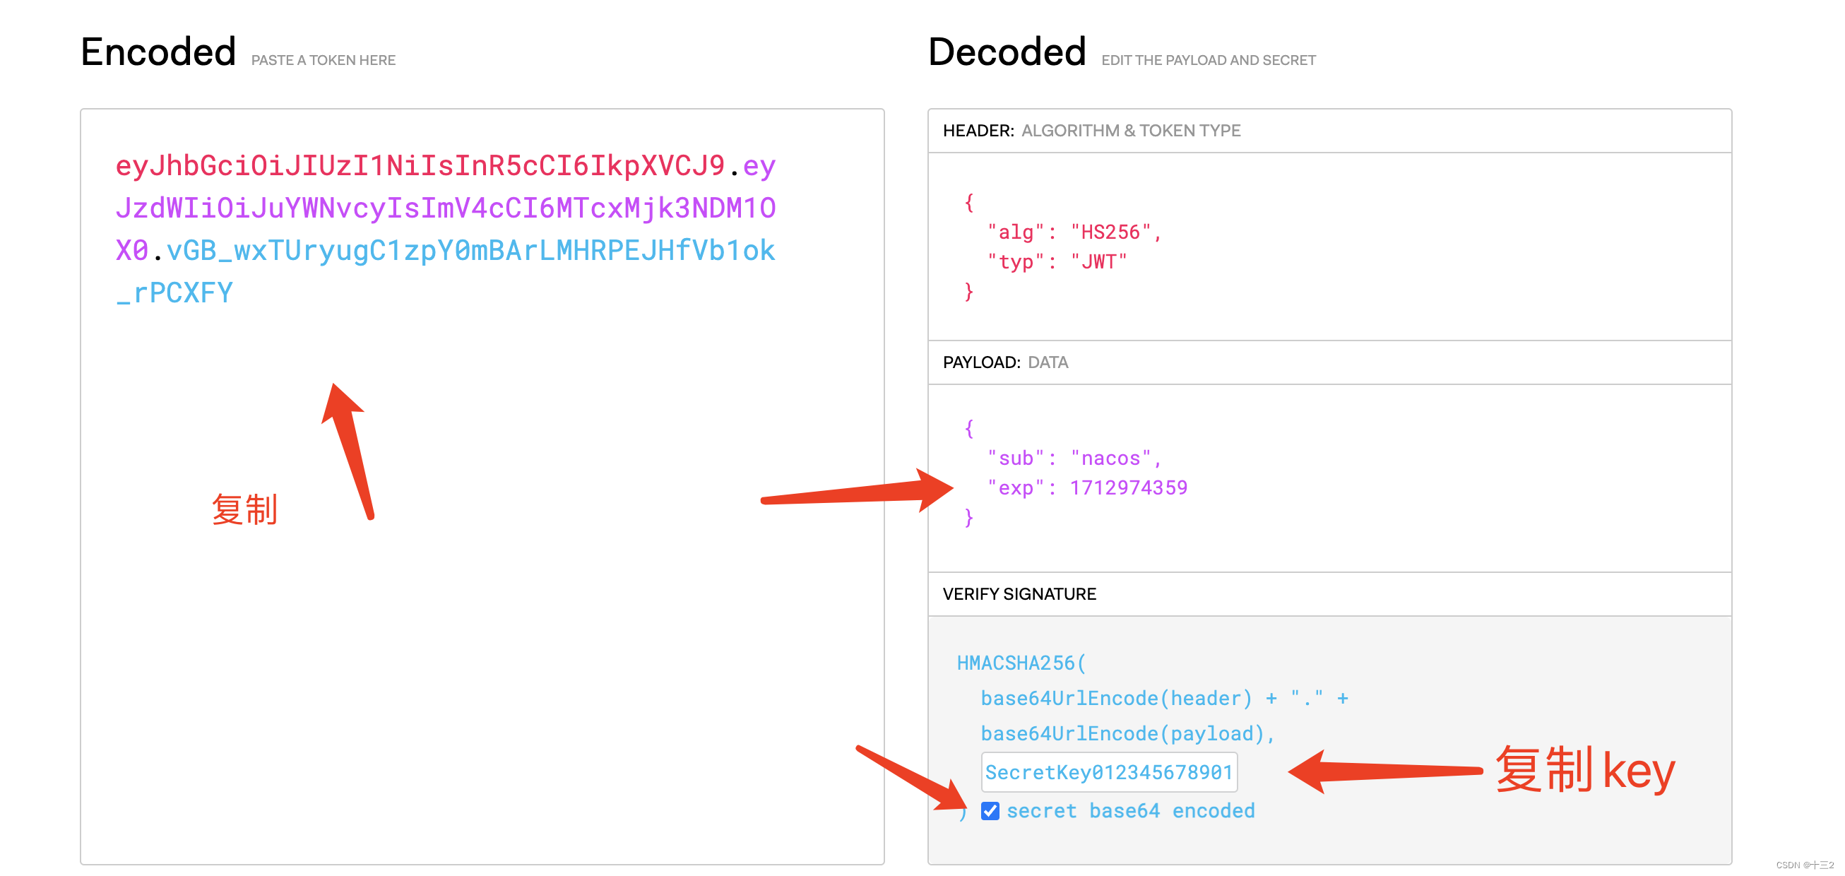Click the "alg": "HS256" line in header

pyautogui.click(x=1074, y=232)
